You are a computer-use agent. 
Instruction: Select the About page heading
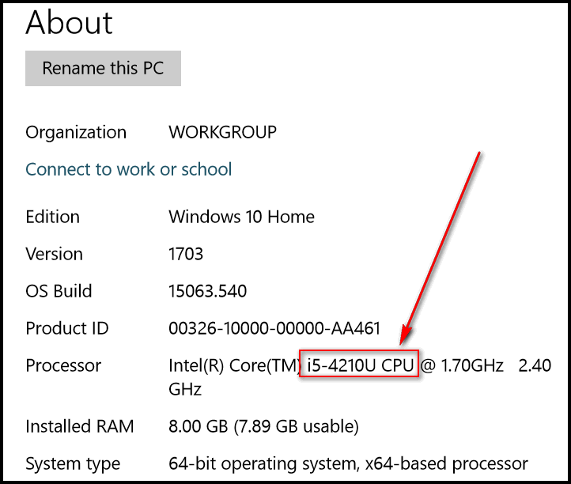[x=69, y=23]
